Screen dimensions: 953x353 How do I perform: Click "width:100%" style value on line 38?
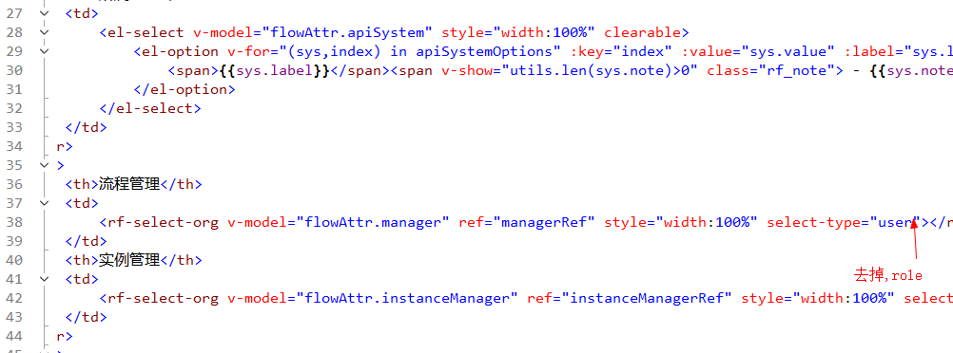[x=707, y=222]
